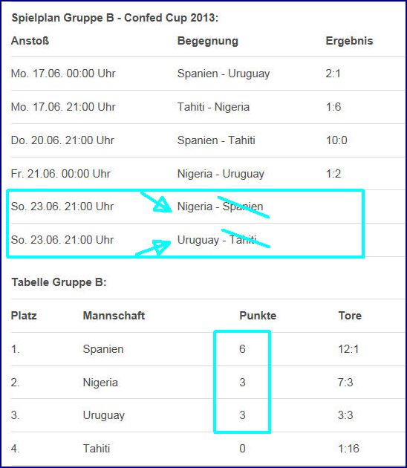Select Tahiti in fourth place
The width and height of the screenshot is (407, 468).
[x=97, y=449]
